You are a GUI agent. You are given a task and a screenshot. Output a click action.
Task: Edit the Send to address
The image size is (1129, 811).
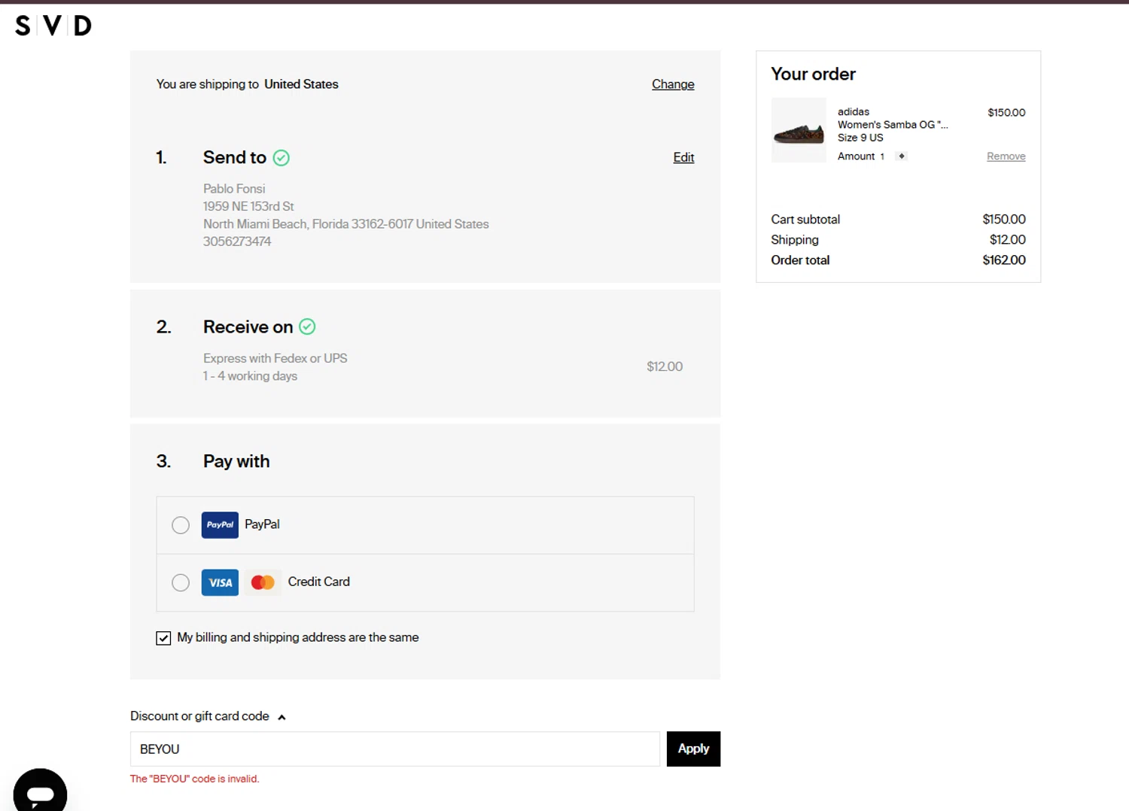(683, 157)
